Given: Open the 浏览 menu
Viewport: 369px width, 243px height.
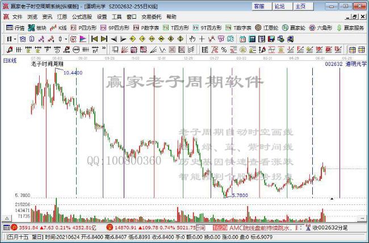Looking at the screenshot, I should tap(32, 17).
